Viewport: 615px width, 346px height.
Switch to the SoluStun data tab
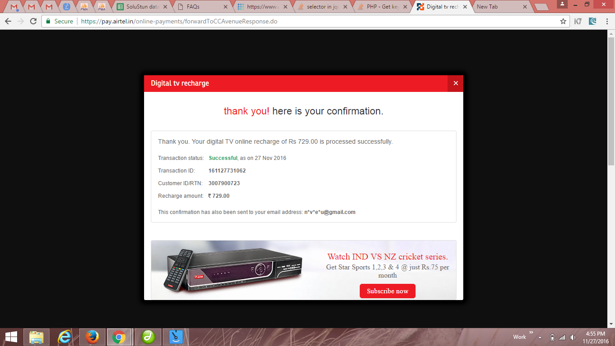(142, 7)
